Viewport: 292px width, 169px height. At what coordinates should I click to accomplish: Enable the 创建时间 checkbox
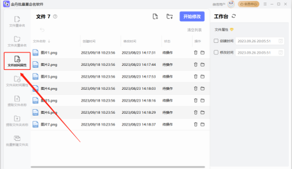[x=216, y=41]
